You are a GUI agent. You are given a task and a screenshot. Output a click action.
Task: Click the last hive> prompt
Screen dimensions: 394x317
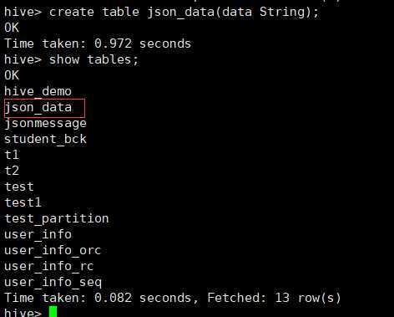pos(23,312)
